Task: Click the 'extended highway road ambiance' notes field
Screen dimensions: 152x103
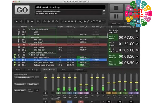Action: pyautogui.click(x=68, y=12)
